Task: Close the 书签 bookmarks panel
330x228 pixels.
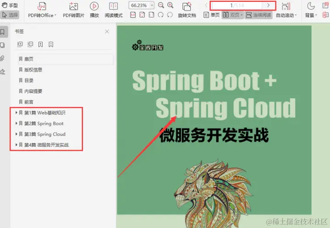Action: [107, 32]
